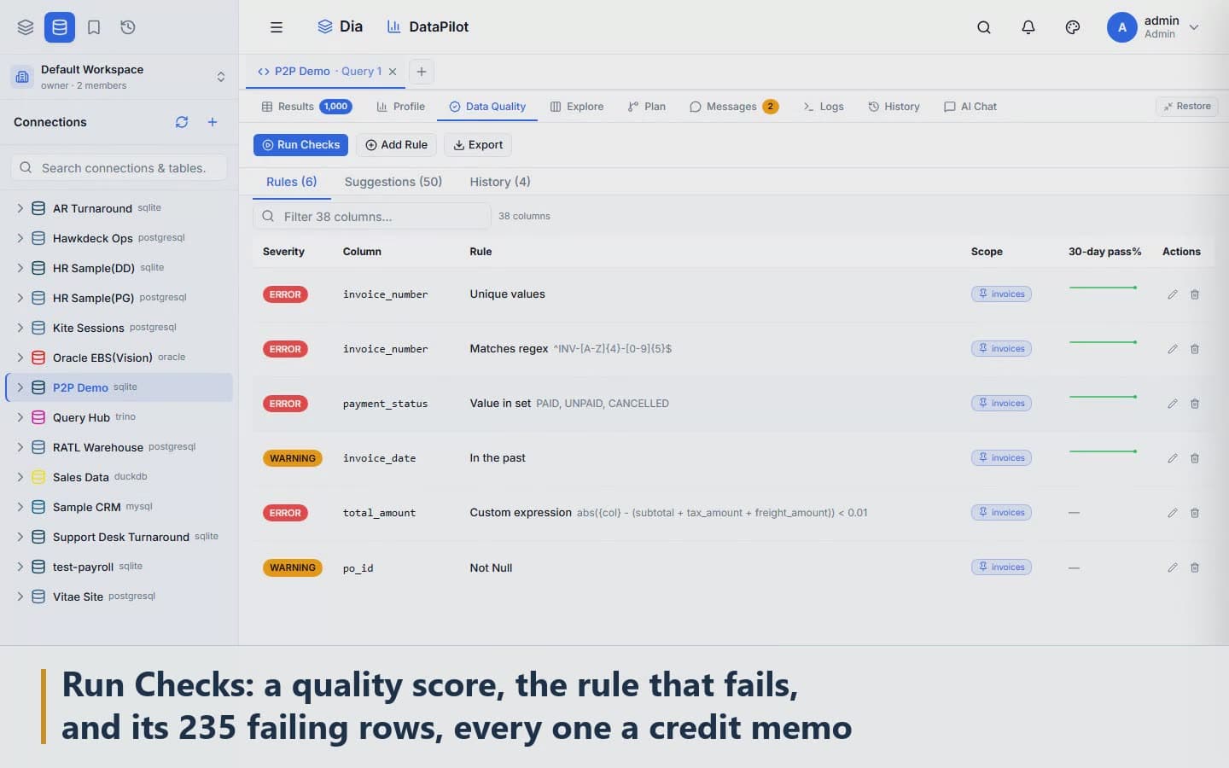Click the Restore button
This screenshot has width=1229, height=768.
click(1186, 107)
